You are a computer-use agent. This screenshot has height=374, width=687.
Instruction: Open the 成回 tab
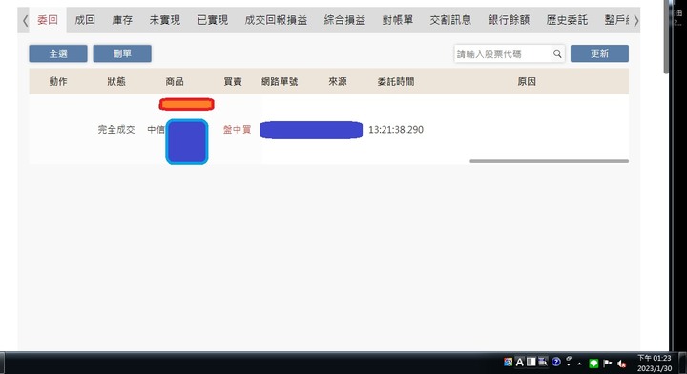(x=85, y=20)
